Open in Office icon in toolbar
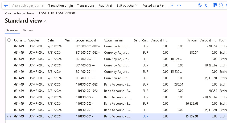Screen dimensions: 227x123 pos(207,6)
